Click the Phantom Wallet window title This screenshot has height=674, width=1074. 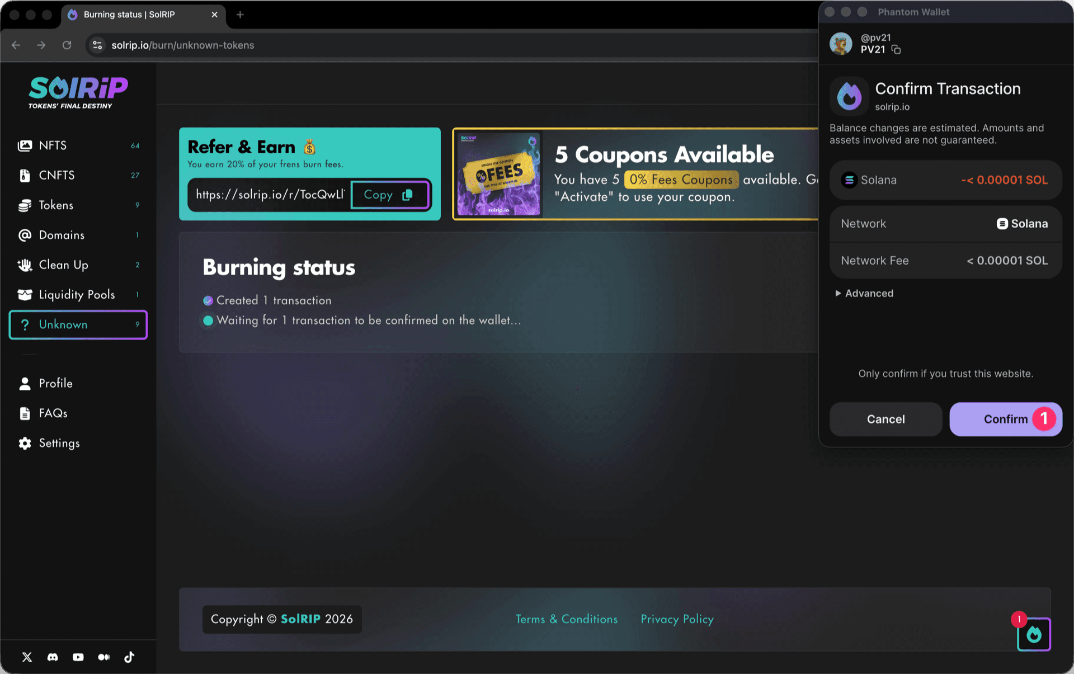click(913, 12)
